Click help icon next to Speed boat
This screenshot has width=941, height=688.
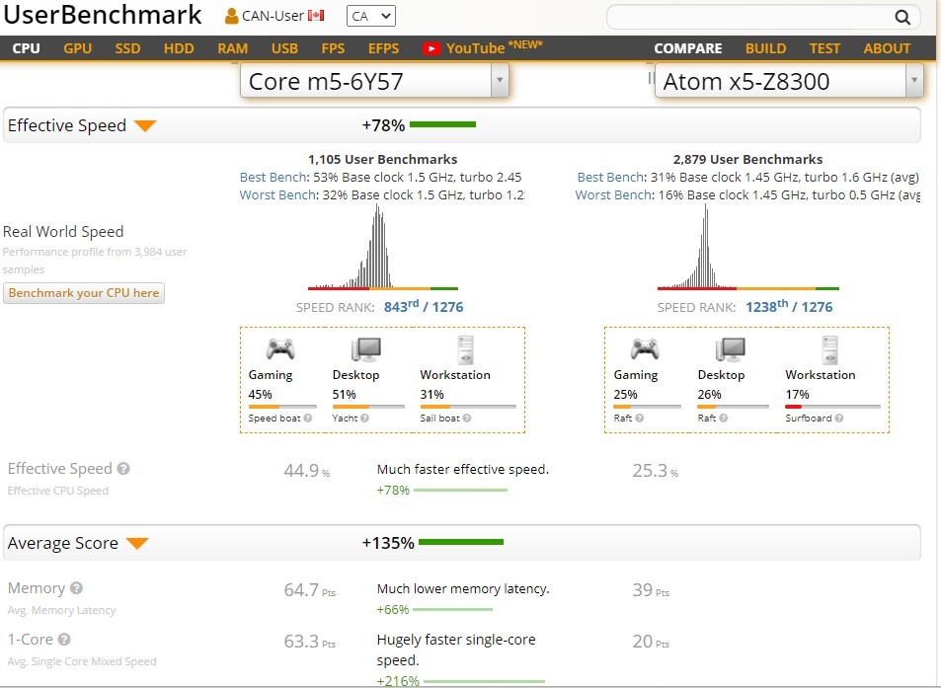coord(308,418)
